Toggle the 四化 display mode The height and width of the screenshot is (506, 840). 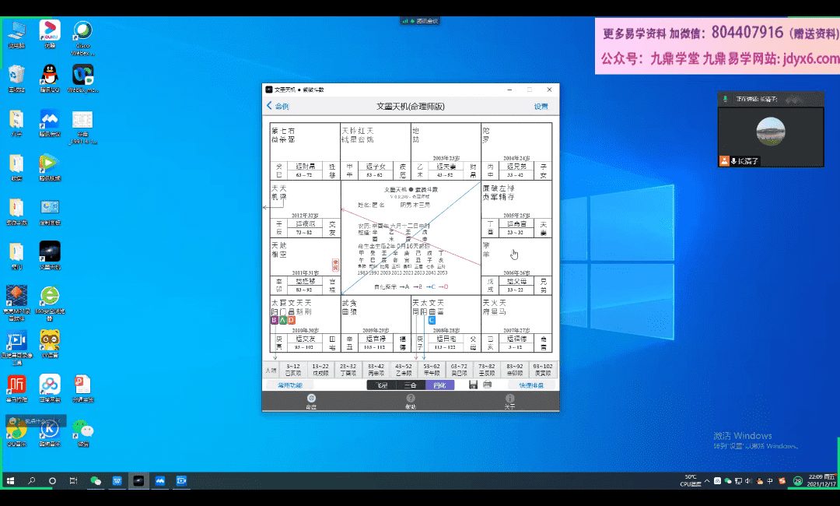coord(439,385)
